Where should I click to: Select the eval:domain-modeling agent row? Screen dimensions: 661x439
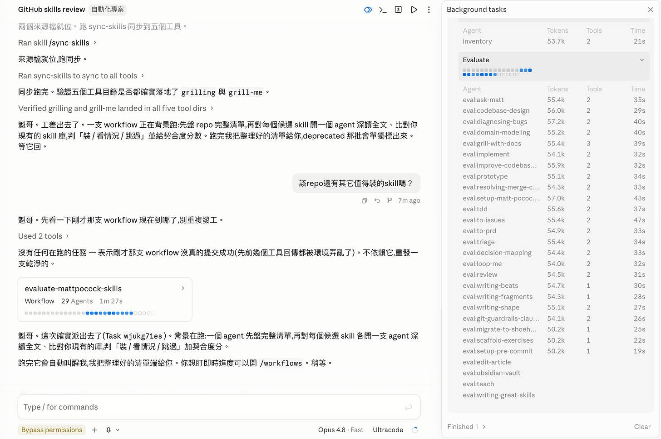tap(554, 133)
